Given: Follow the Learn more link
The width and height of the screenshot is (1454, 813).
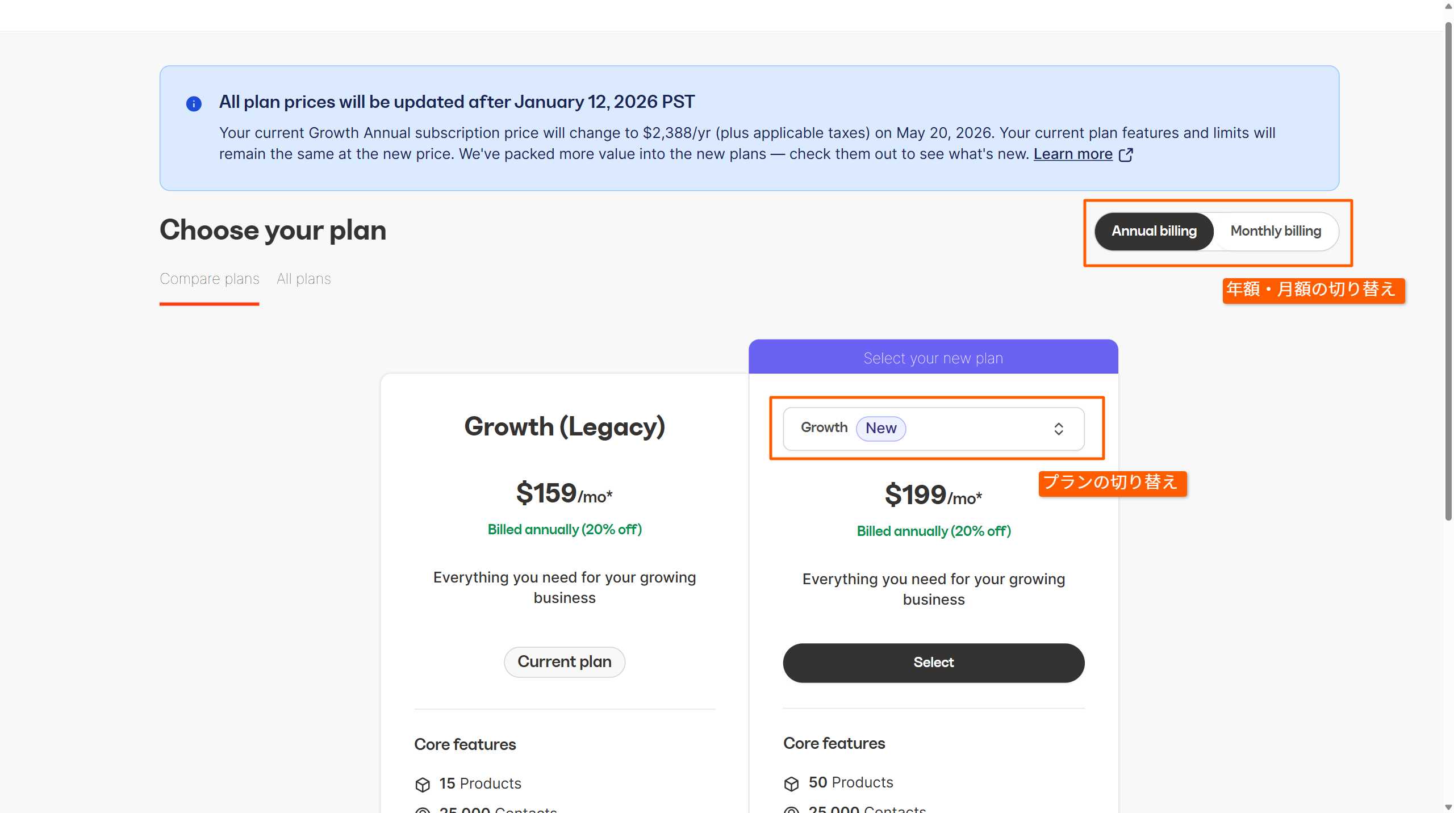Looking at the screenshot, I should tap(1072, 154).
